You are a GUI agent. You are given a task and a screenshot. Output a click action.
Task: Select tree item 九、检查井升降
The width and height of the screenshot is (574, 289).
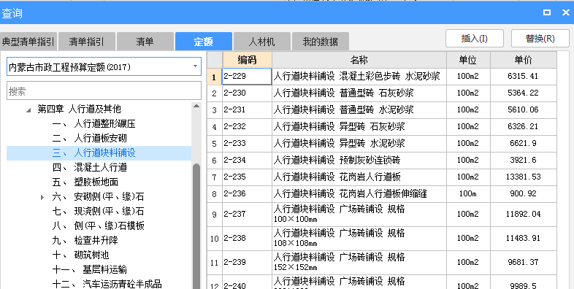85,240
